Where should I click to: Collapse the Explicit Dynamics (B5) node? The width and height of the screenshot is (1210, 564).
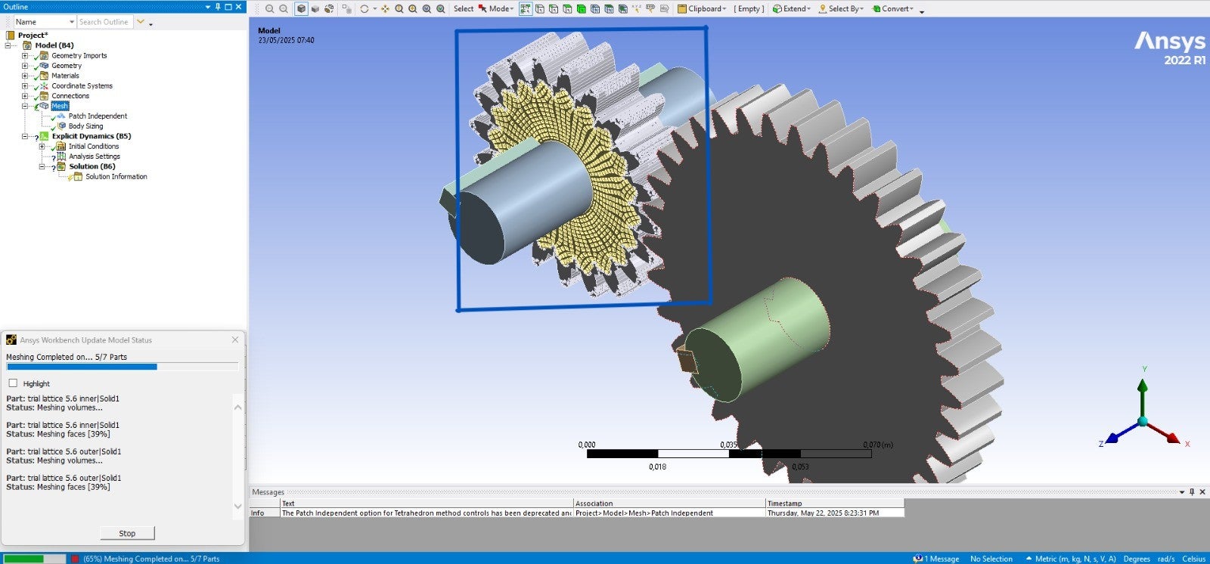click(25, 136)
